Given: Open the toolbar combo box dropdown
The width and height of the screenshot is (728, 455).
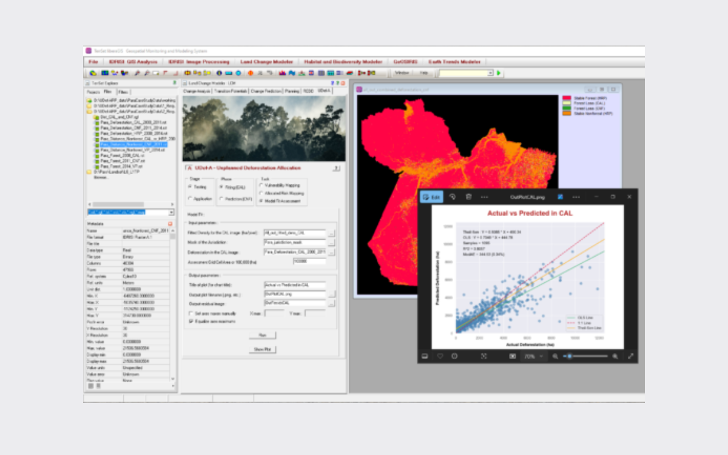Looking at the screenshot, I should coord(490,73).
